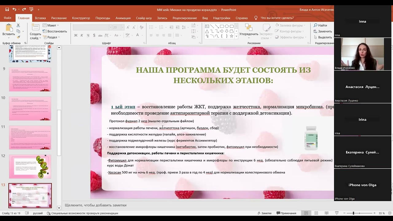The image size is (393, 221).
Task: Start slideshow from status bar icon
Action: click(337, 213)
